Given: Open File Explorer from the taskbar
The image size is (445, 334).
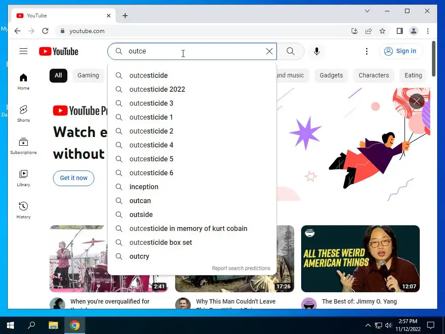Looking at the screenshot, I should [53, 325].
